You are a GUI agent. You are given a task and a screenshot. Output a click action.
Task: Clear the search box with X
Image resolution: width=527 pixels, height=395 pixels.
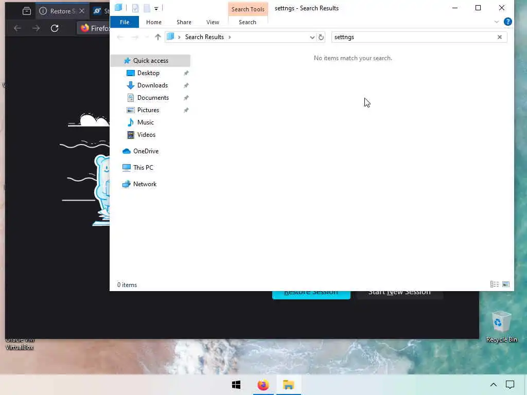click(x=499, y=37)
